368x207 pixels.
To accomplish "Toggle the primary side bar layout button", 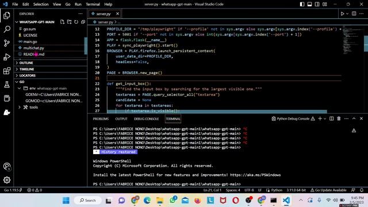I will pos(302,4).
